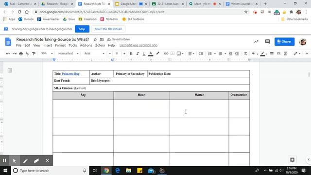Move document with folder icon
Image resolution: width=311 pixels, height=175 pixels.
pos(102,39)
